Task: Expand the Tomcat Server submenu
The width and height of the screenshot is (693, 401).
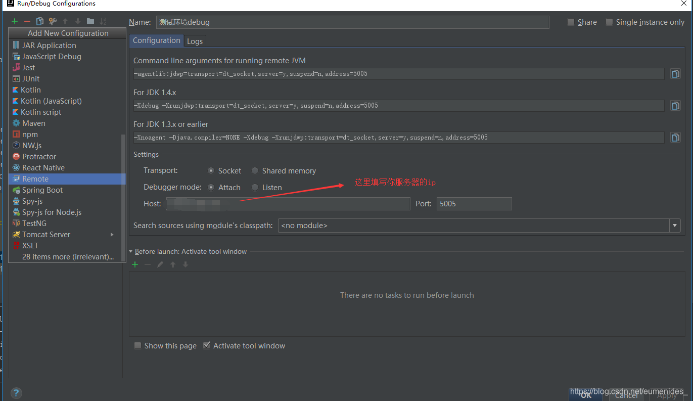Action: pos(112,235)
